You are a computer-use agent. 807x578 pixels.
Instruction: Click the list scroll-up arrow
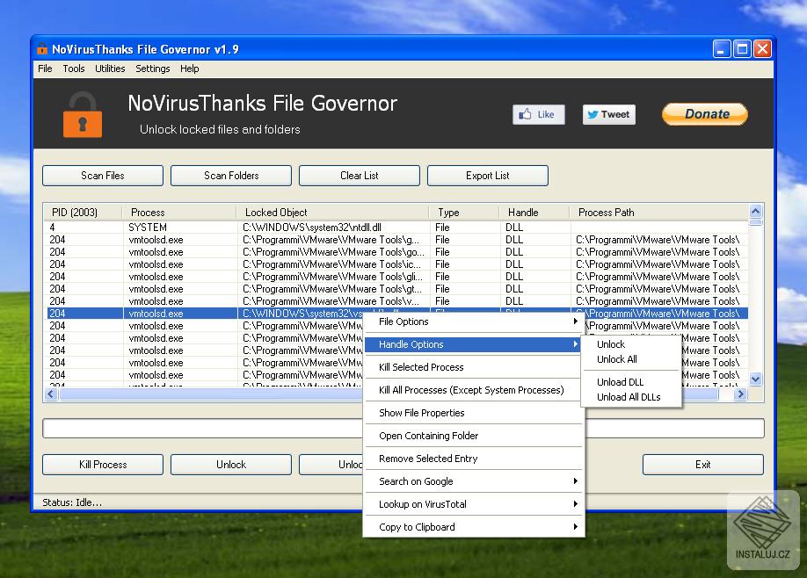pyautogui.click(x=755, y=211)
